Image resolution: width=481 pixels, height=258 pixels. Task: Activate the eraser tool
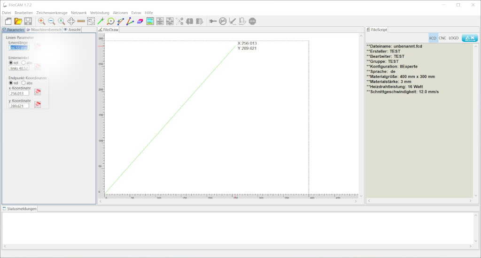(x=140, y=21)
